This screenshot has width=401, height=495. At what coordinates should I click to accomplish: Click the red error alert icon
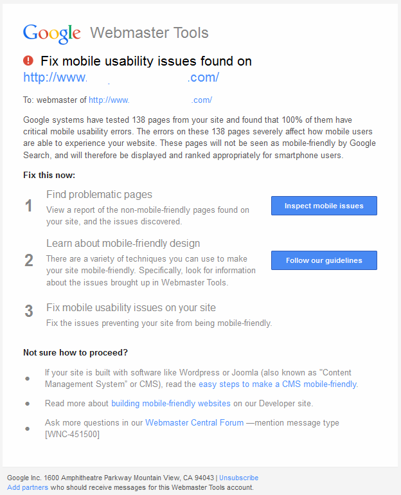point(28,60)
